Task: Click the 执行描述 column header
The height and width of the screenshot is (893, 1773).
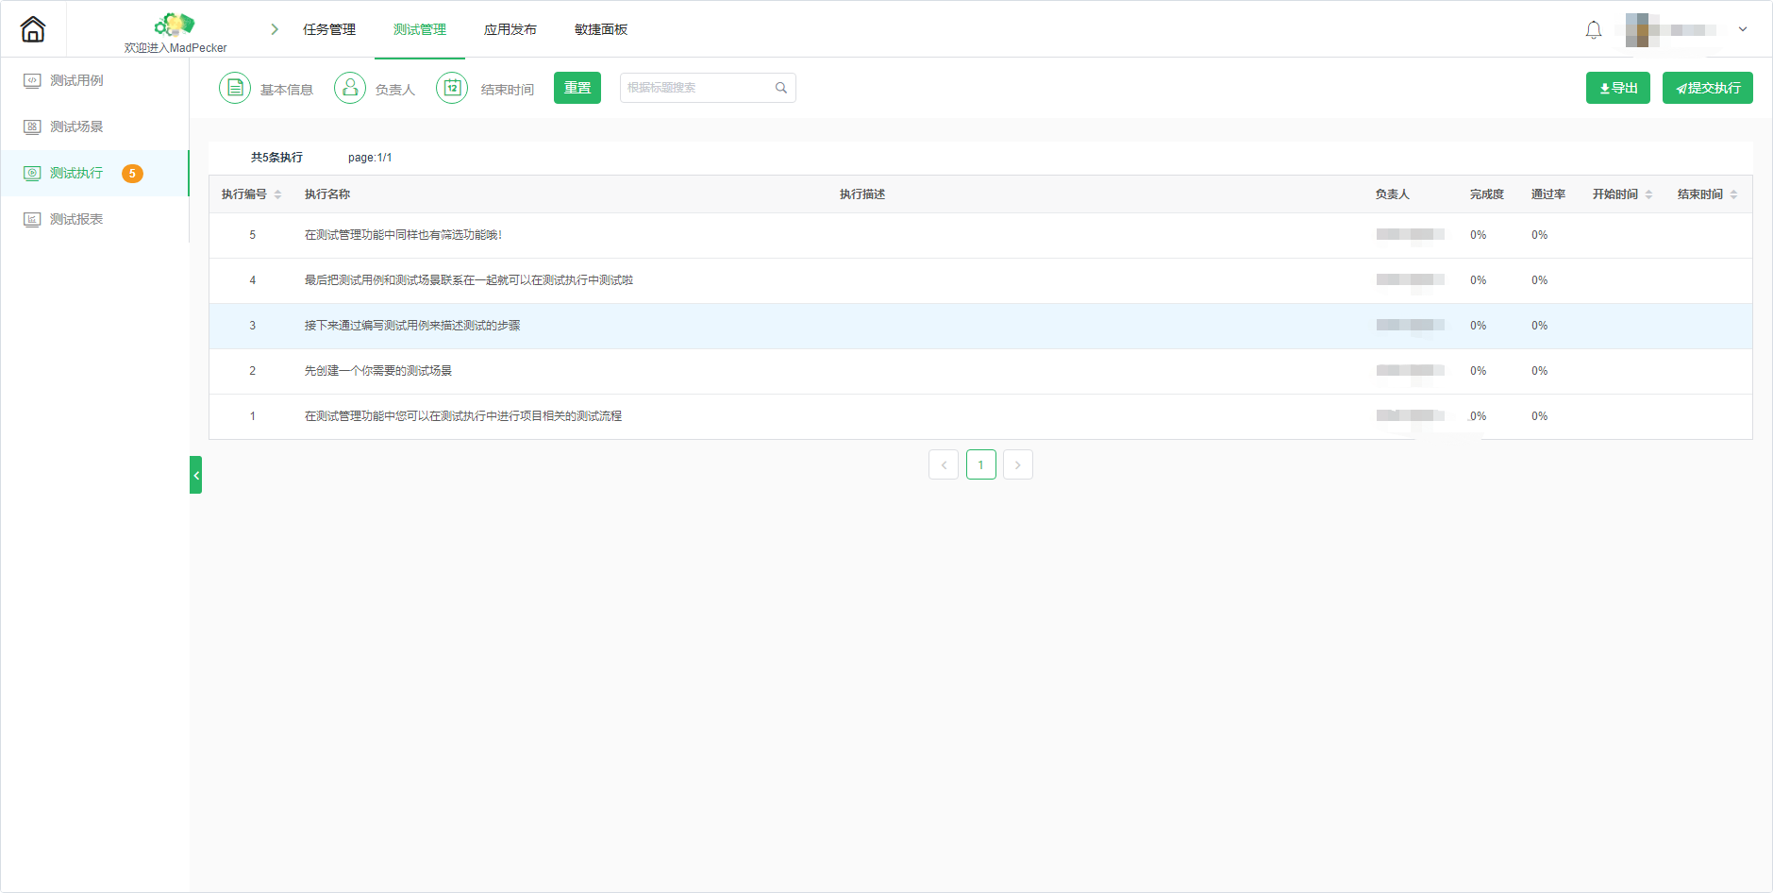Action: click(x=862, y=194)
